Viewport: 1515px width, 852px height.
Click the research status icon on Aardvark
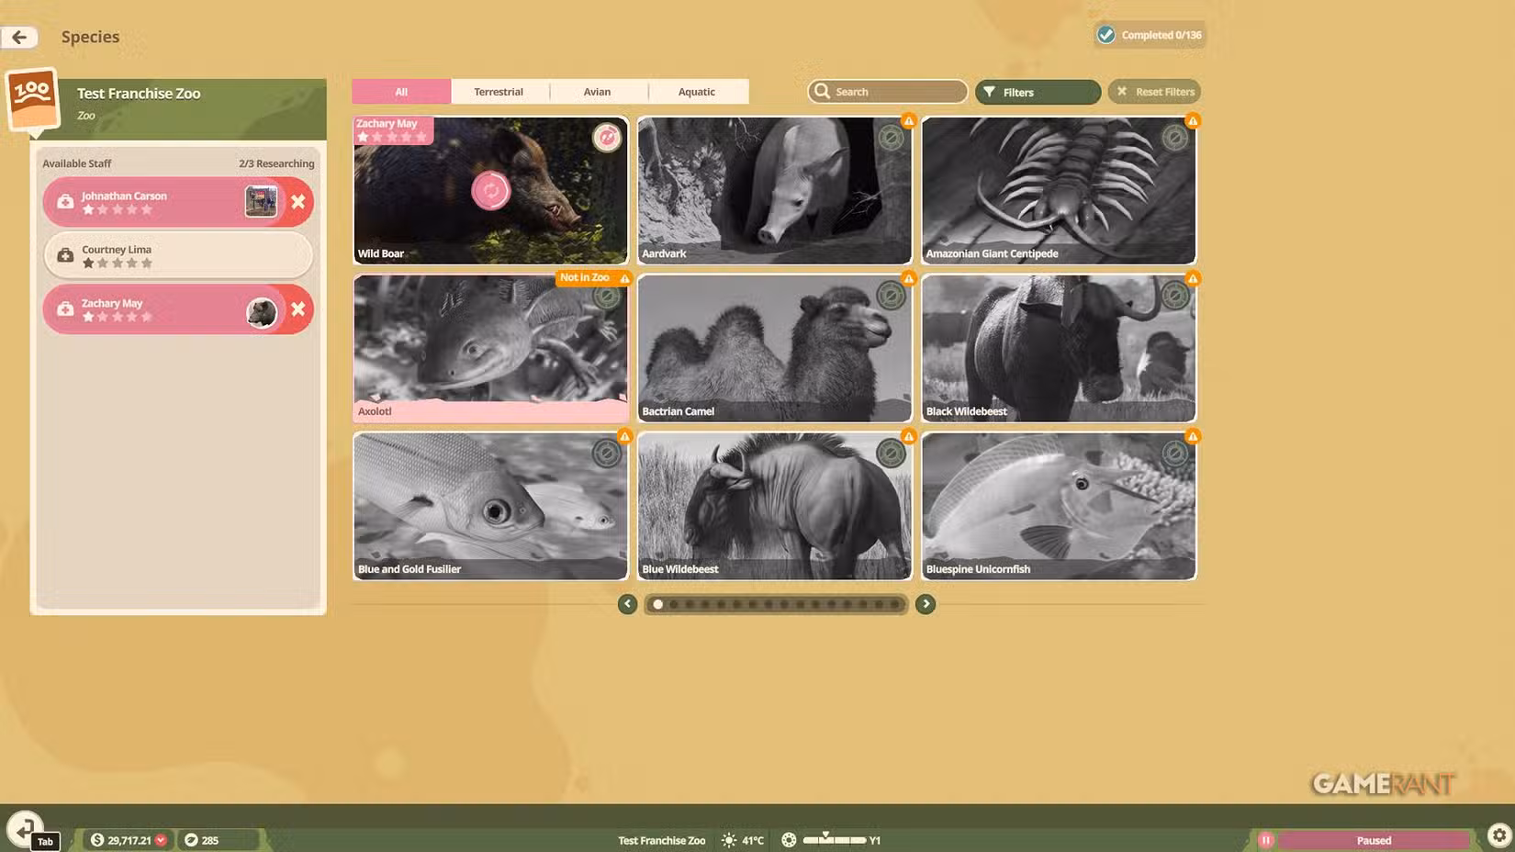[x=891, y=138]
